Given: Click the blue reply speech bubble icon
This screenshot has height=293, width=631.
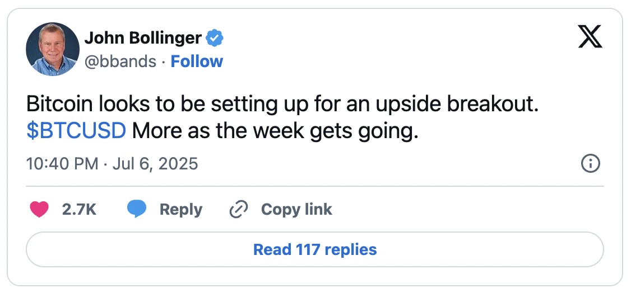Looking at the screenshot, I should [x=136, y=210].
